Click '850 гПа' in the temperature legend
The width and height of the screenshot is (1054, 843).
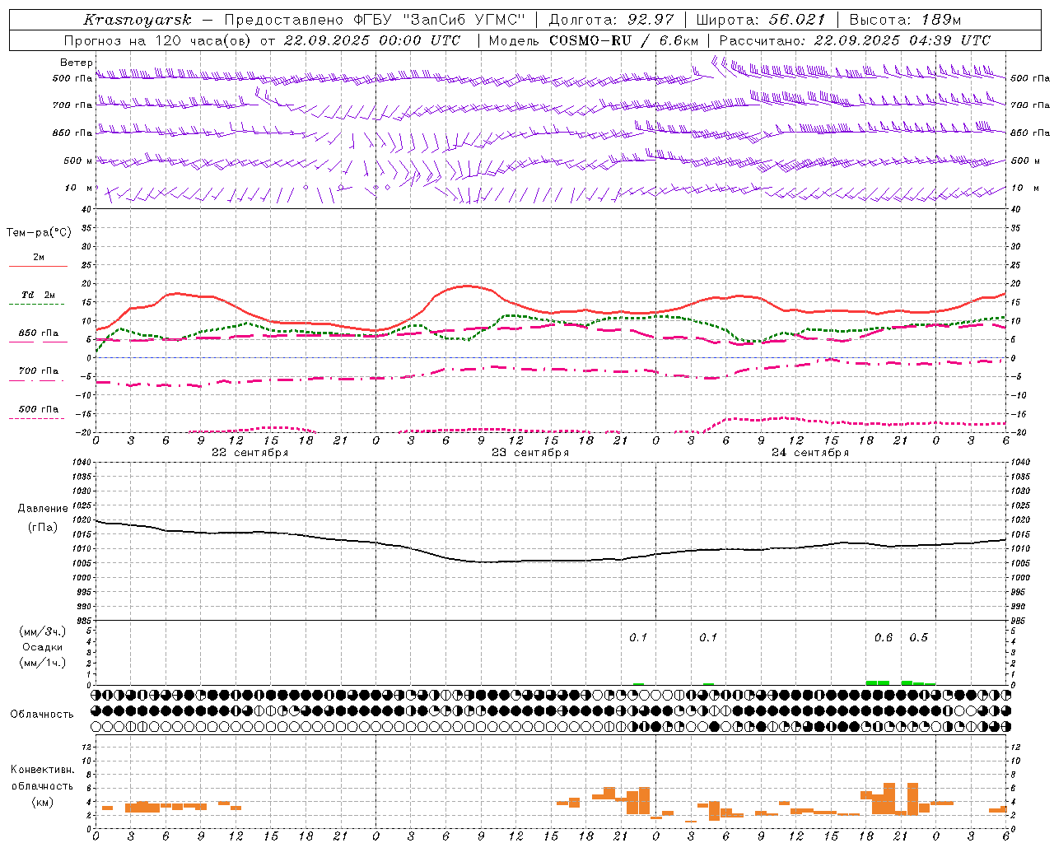(x=39, y=333)
